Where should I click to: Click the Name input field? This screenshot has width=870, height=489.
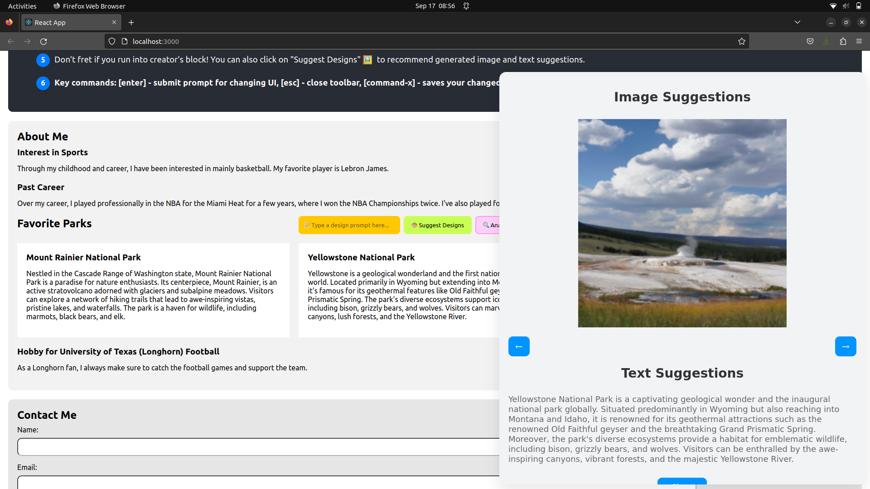click(258, 446)
